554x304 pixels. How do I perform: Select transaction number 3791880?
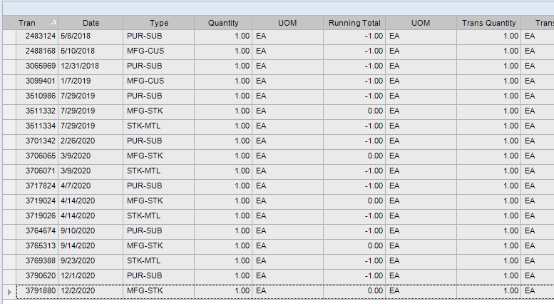tap(41, 290)
